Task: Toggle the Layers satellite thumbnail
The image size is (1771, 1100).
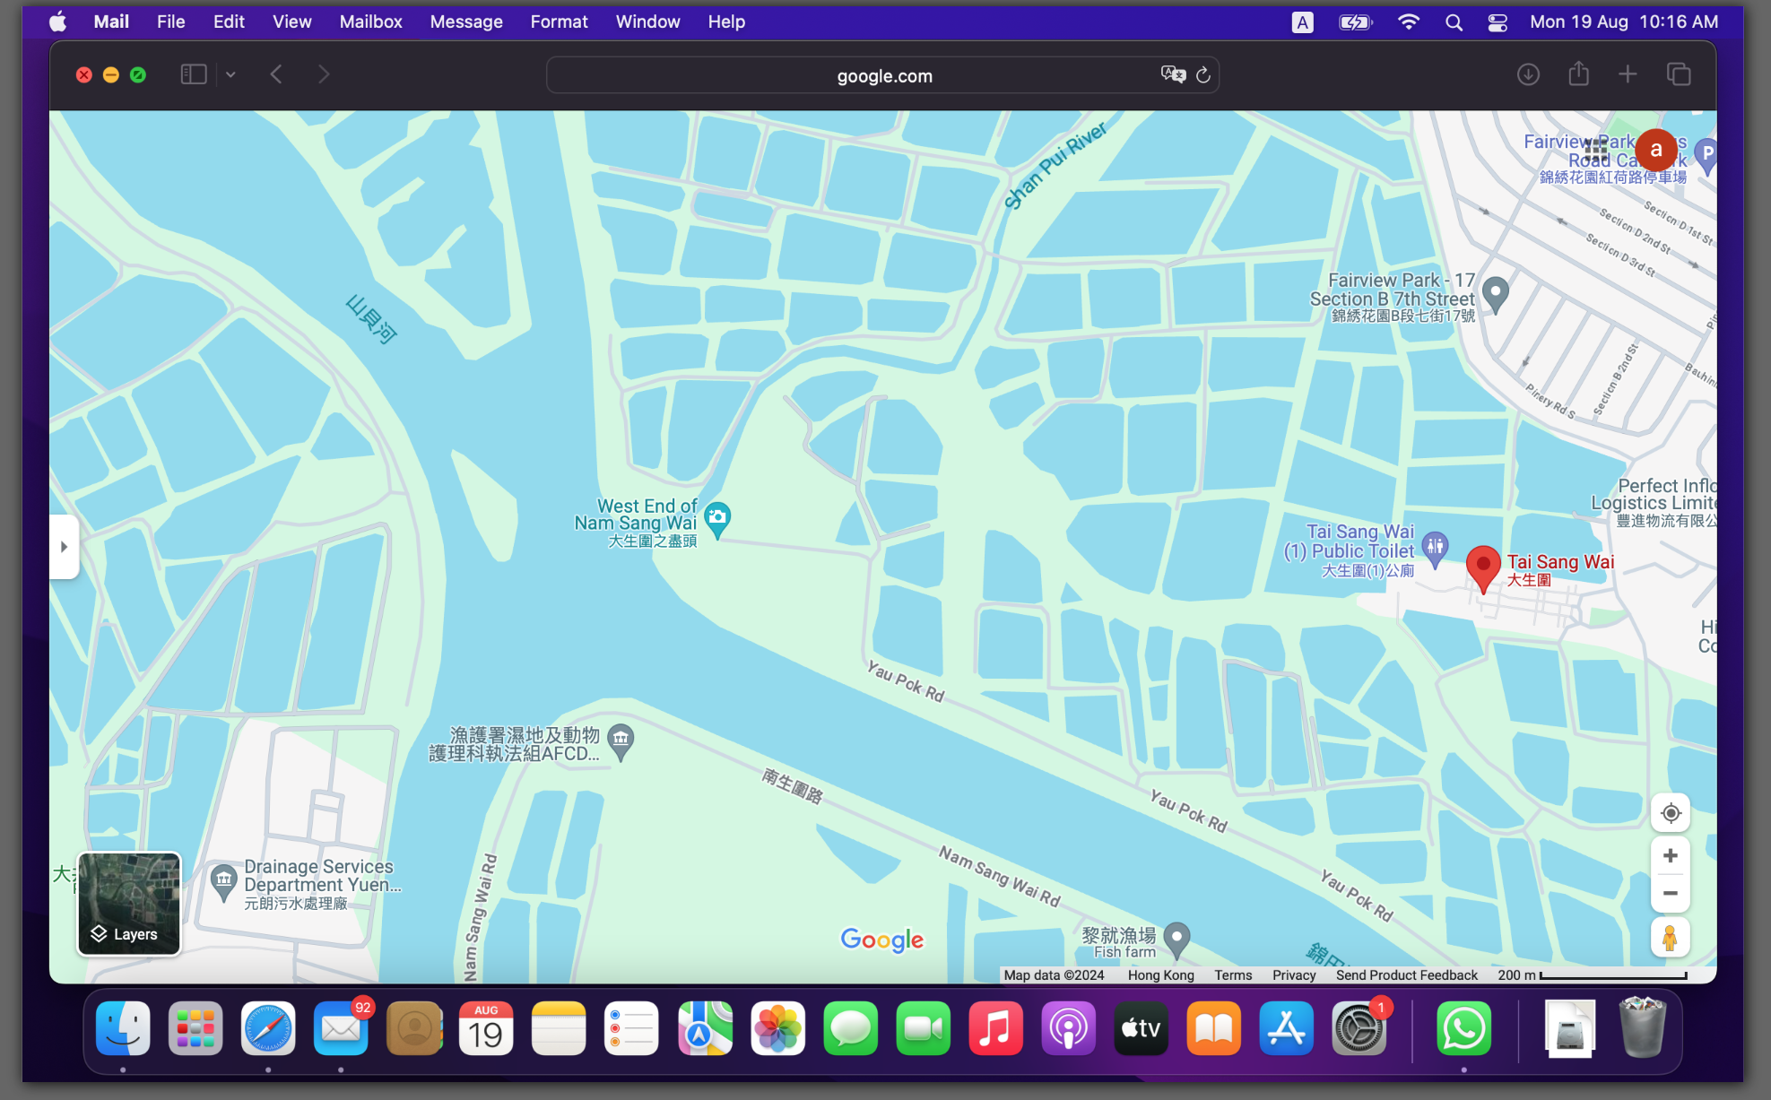Action: click(129, 903)
